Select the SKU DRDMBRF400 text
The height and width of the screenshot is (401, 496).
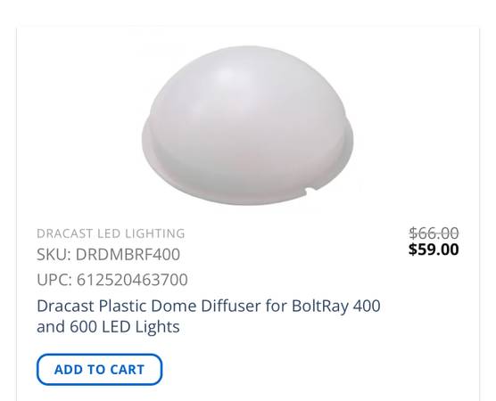tap(108, 254)
